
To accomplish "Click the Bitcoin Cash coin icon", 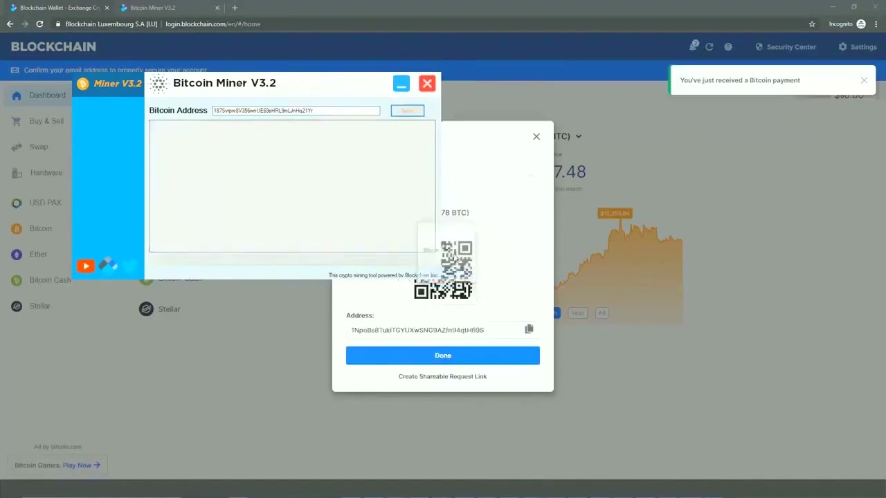I will point(17,280).
